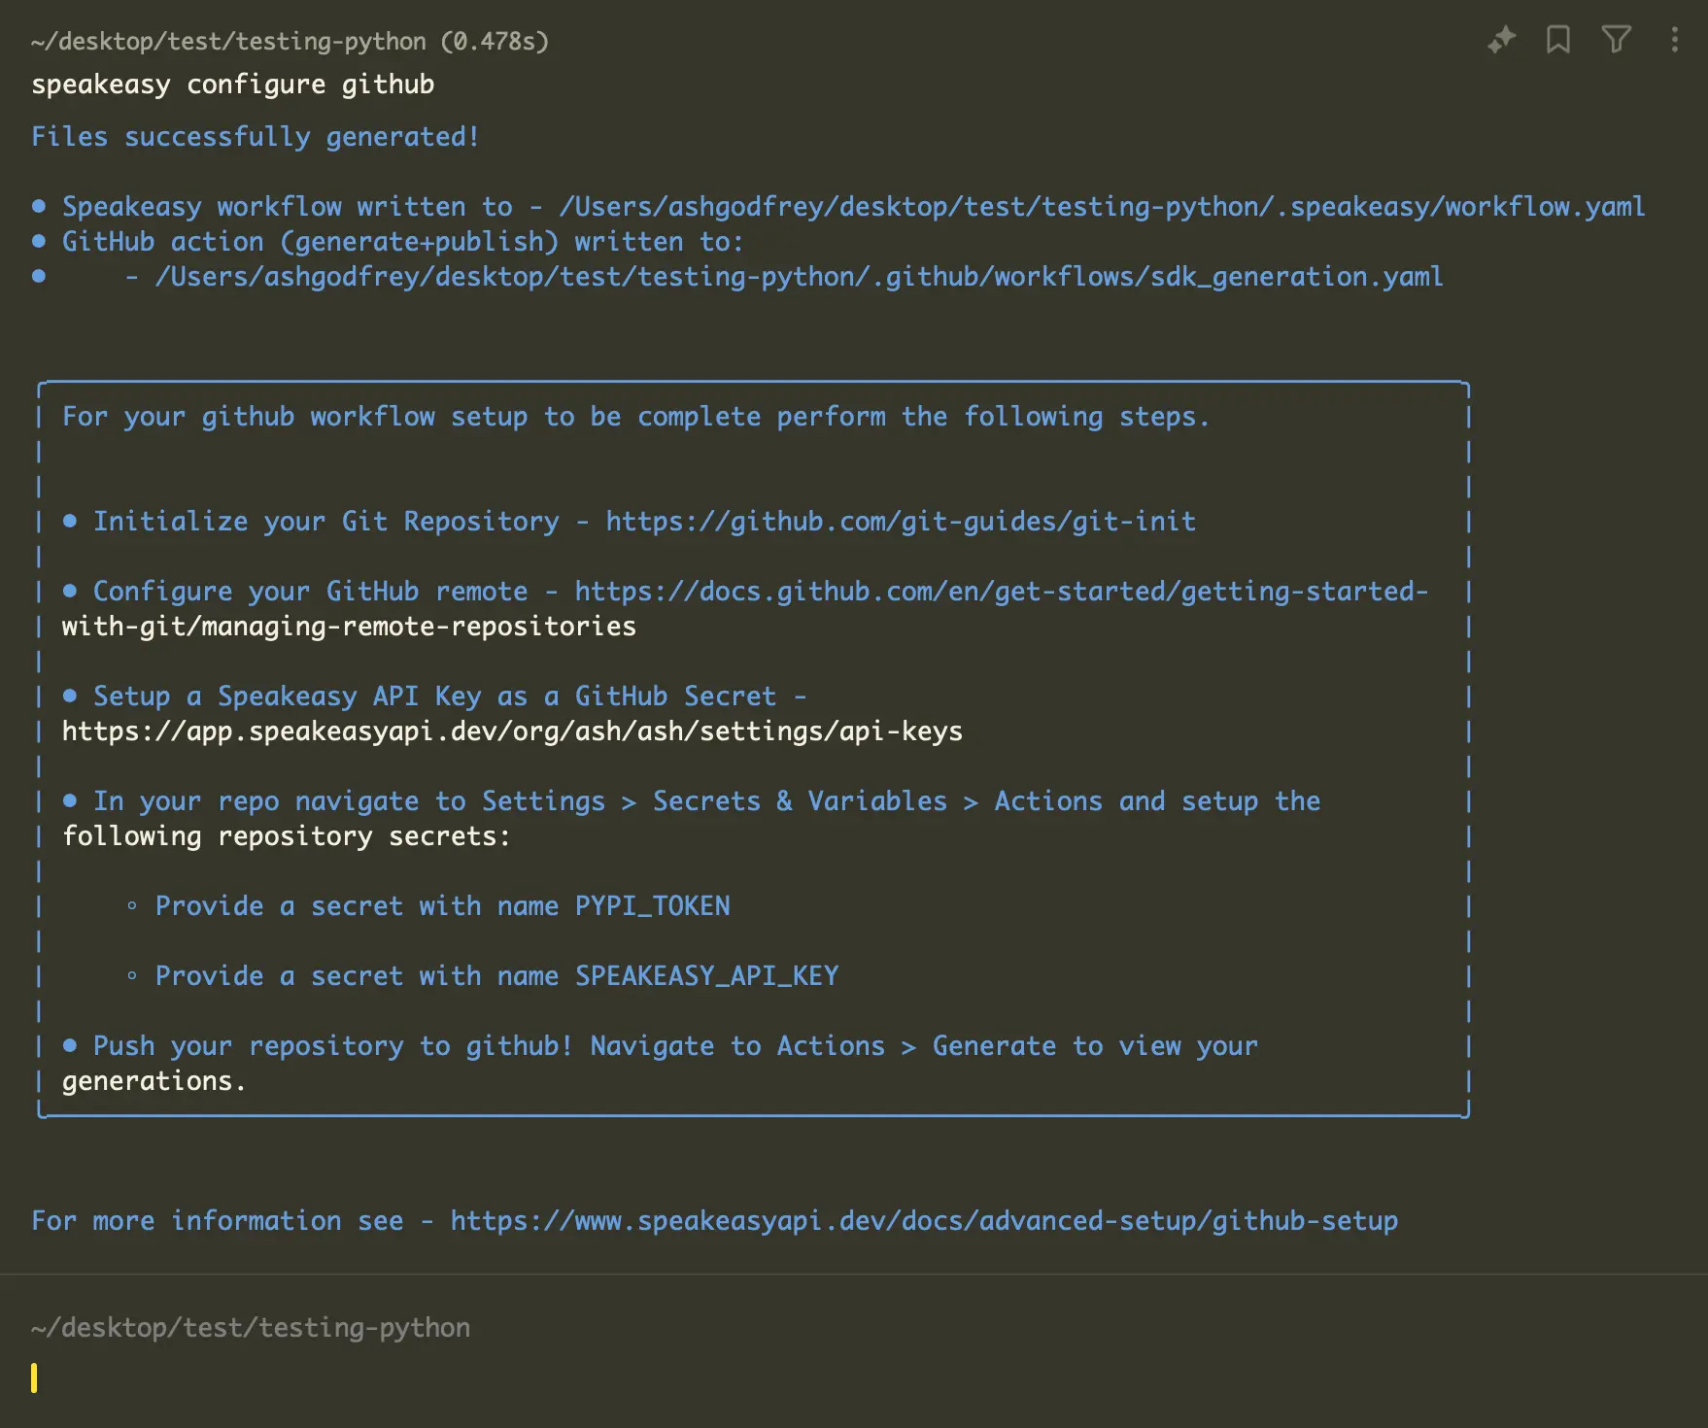Open the github-setup documentation link
Image resolution: width=1708 pixels, height=1428 pixels.
(x=924, y=1221)
